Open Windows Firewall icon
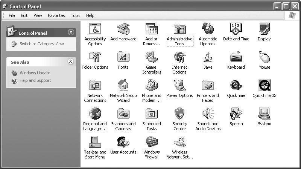The height and width of the screenshot is (169, 301). (x=151, y=142)
